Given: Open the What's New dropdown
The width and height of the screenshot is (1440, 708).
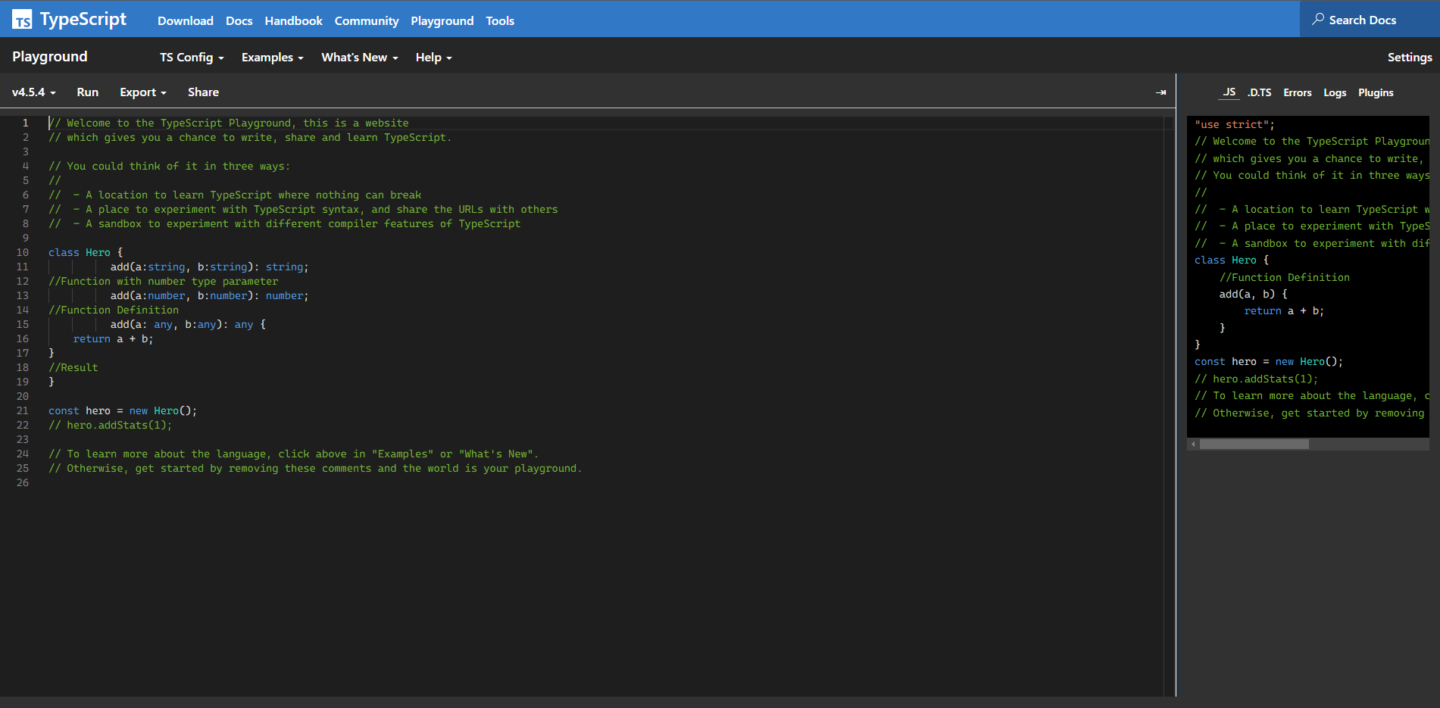Looking at the screenshot, I should (x=360, y=58).
